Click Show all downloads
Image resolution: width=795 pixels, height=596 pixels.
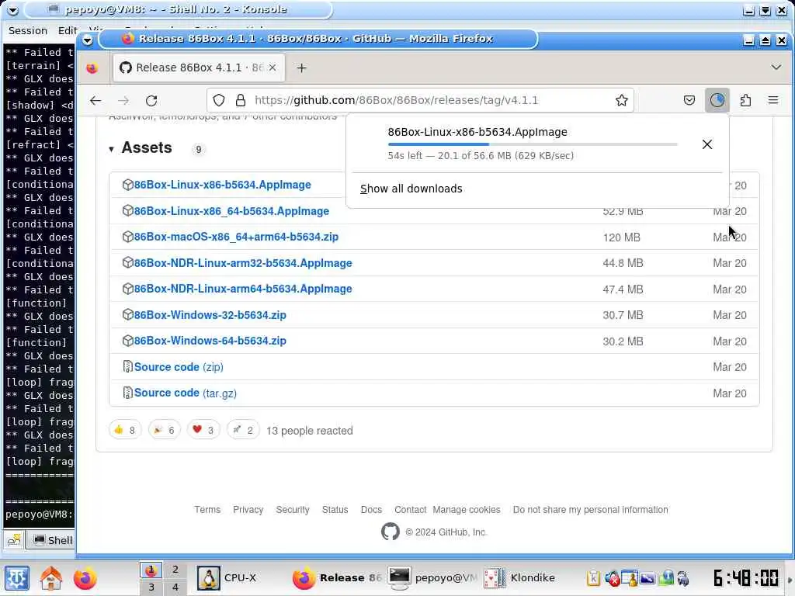411,189
